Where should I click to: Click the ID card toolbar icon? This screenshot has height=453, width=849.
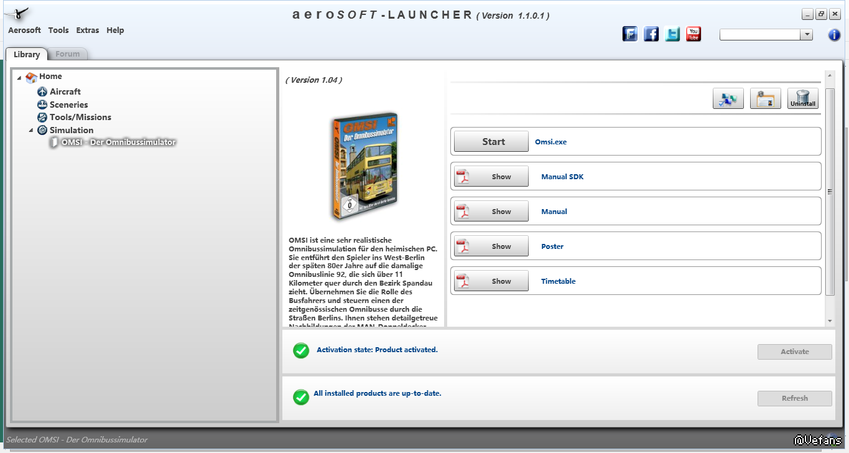point(766,99)
